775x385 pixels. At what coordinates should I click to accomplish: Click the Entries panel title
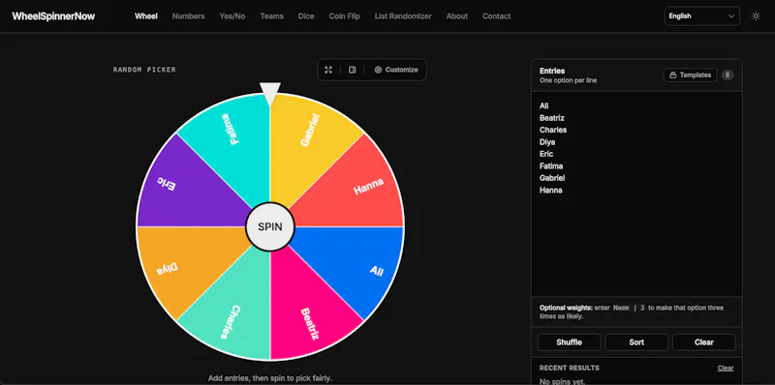(x=552, y=71)
